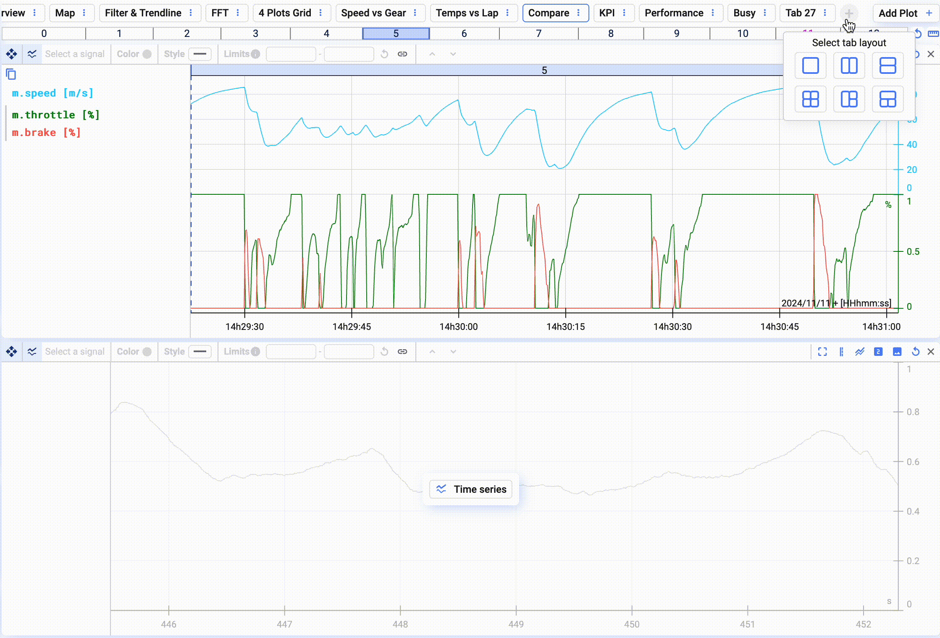Click lower plot's image export icon
The width and height of the screenshot is (940, 638).
(x=897, y=352)
